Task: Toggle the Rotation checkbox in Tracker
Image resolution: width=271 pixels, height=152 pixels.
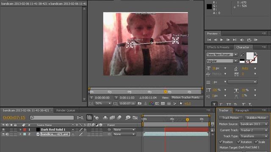Action: coord(239,142)
